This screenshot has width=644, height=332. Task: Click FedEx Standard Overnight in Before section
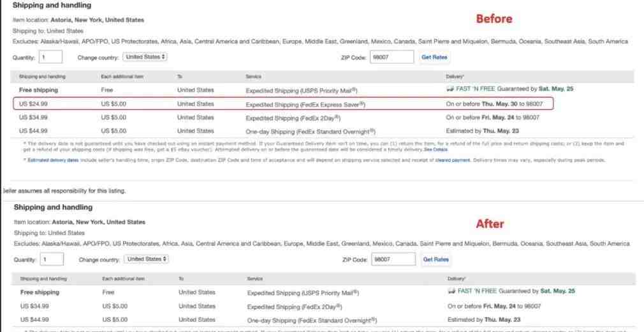[x=311, y=132]
